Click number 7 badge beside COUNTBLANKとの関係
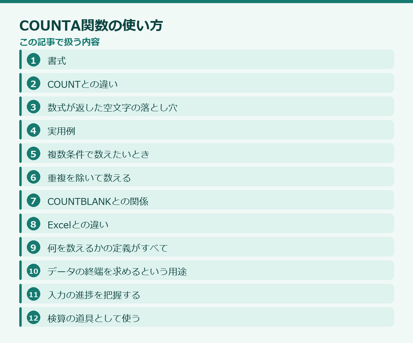This screenshot has height=343, width=413. pos(33,200)
